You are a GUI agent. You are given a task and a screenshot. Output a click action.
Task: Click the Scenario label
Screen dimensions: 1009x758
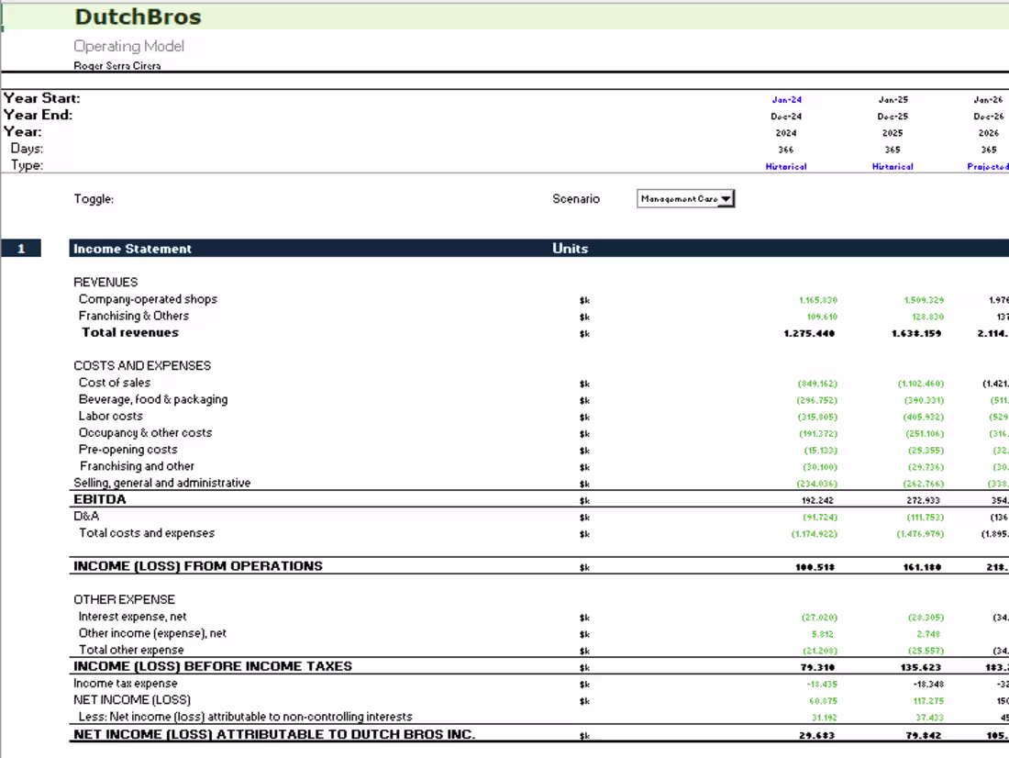click(576, 199)
